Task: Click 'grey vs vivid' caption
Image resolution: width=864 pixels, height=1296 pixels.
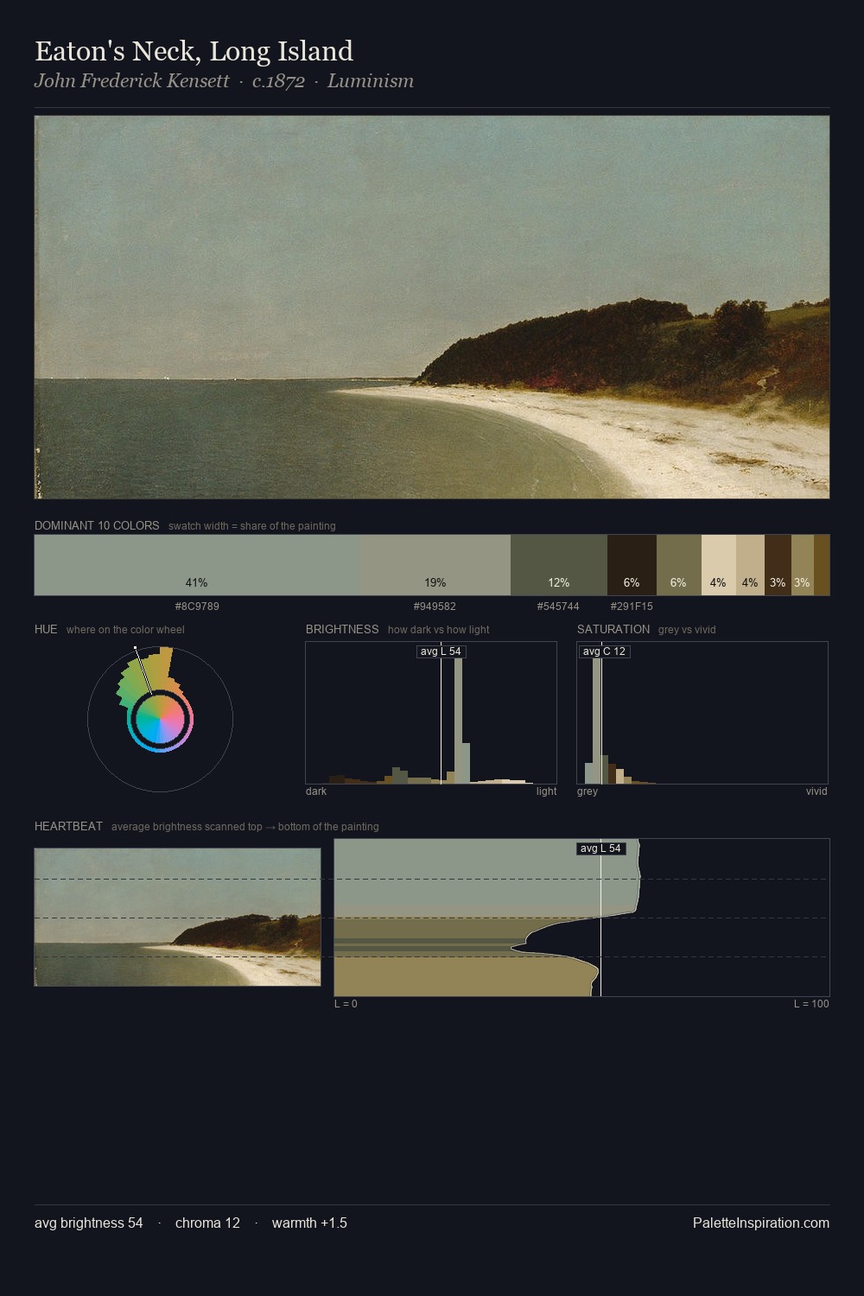Action: tap(687, 630)
